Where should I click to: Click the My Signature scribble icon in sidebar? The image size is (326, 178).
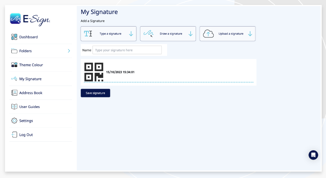[x=14, y=79]
